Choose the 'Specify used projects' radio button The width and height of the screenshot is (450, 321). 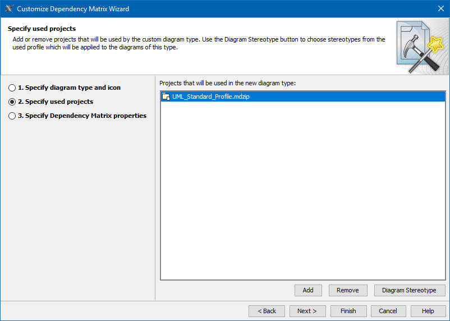[12, 102]
